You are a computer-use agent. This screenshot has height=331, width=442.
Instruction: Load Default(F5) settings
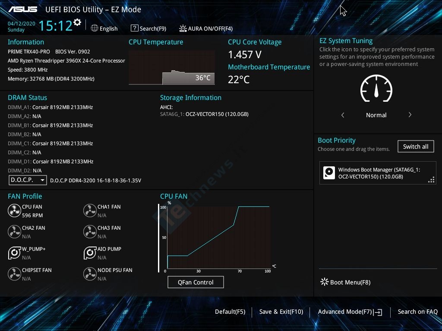point(230,312)
